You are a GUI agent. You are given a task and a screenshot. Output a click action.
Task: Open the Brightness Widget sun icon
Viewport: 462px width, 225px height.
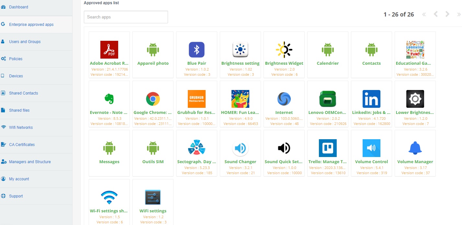pyautogui.click(x=284, y=50)
